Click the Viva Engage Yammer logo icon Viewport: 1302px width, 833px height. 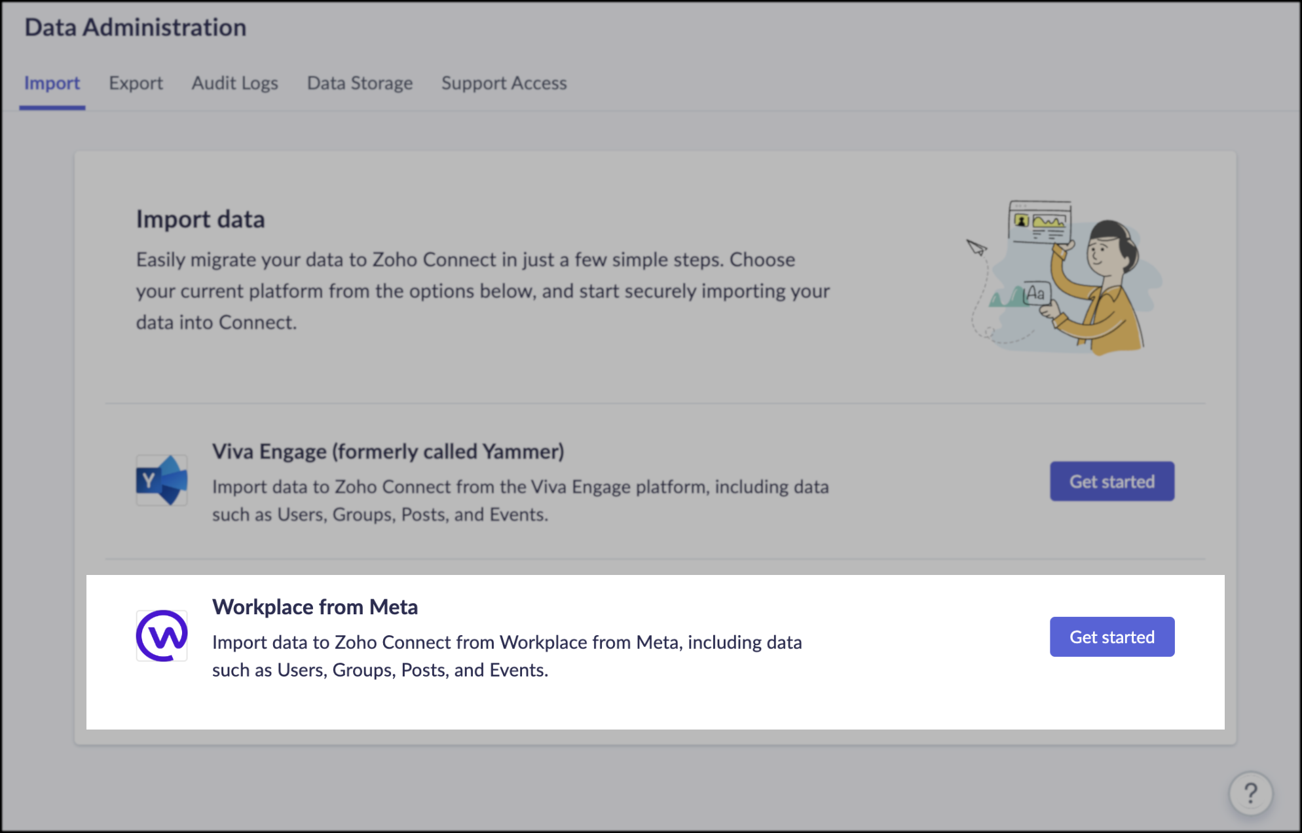162,480
